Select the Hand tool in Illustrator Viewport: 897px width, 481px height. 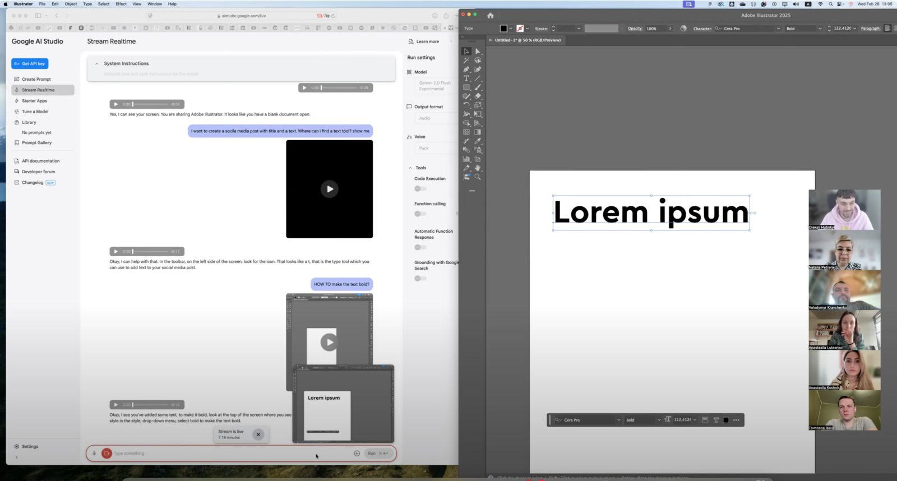pos(478,168)
